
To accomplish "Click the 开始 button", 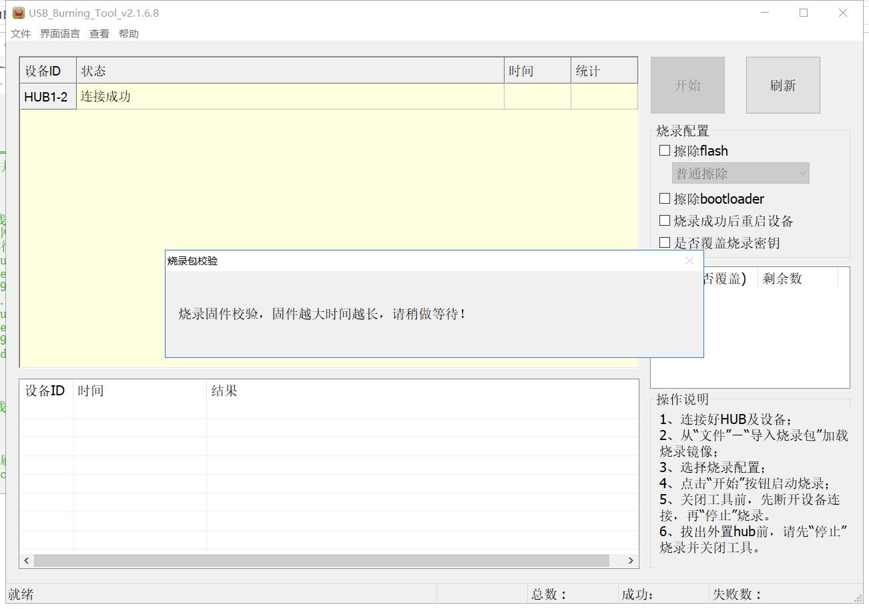I will point(687,85).
